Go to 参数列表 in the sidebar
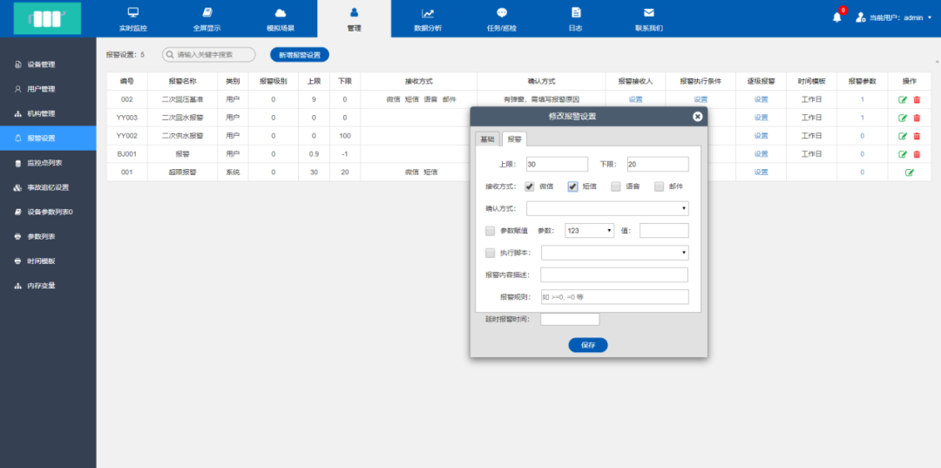Screen dimensions: 941x468 48,236
